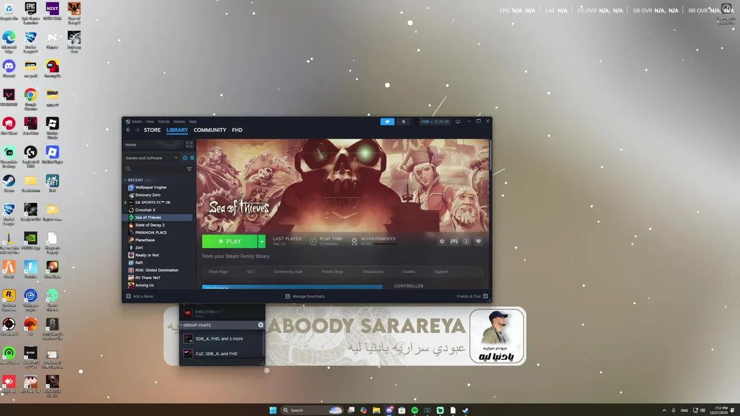Open the Discussions link
740x416 pixels.
pyautogui.click(x=373, y=272)
